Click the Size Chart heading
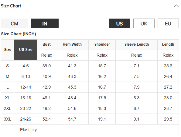This screenshot has height=137, width=181. click(11, 6)
